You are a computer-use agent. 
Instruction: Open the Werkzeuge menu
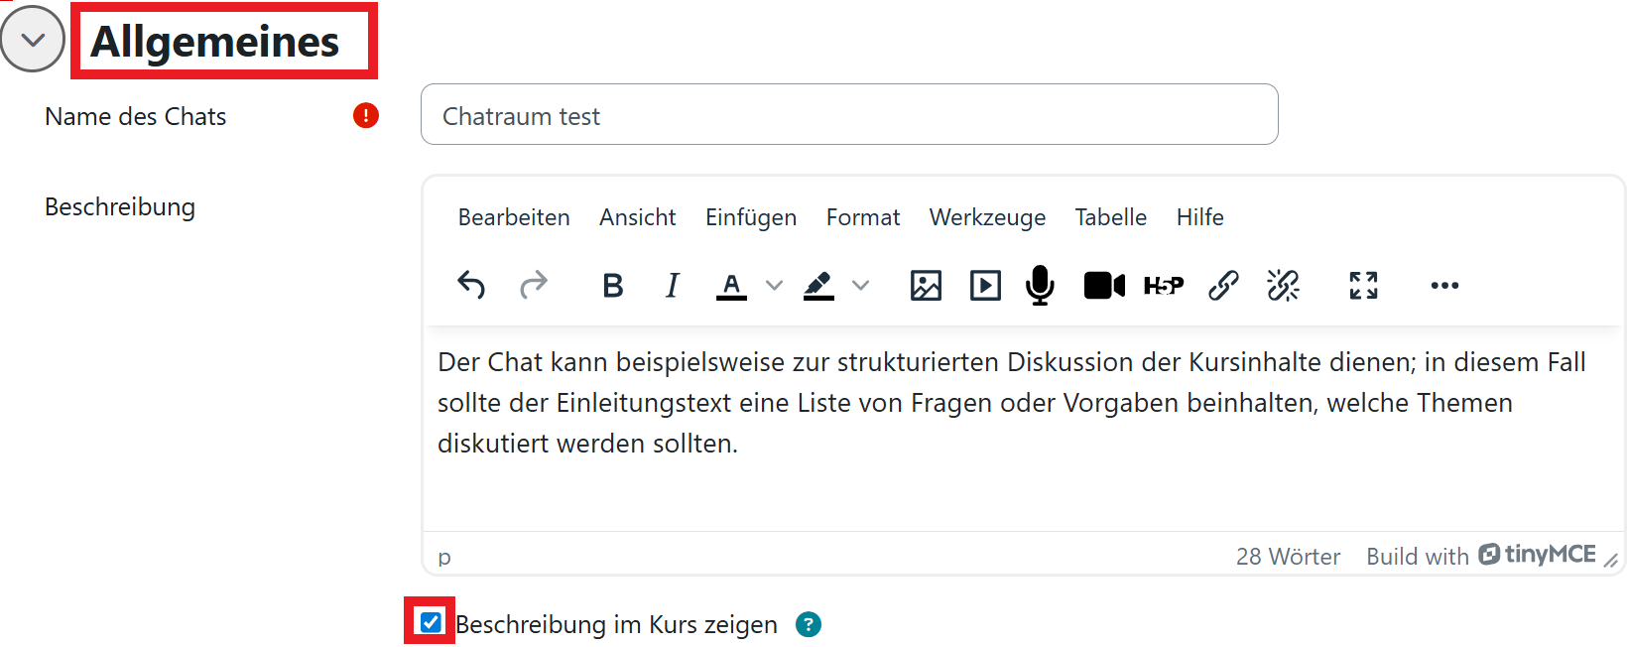[987, 217]
